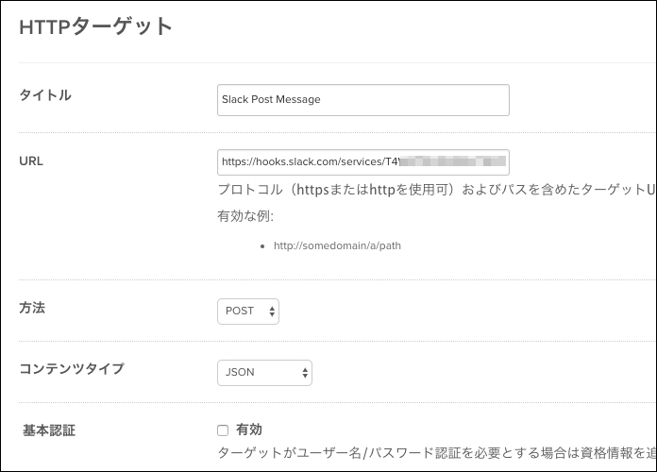Click the 有効 checkbox label text
Image resolution: width=657 pixels, height=472 pixels.
coord(249,430)
